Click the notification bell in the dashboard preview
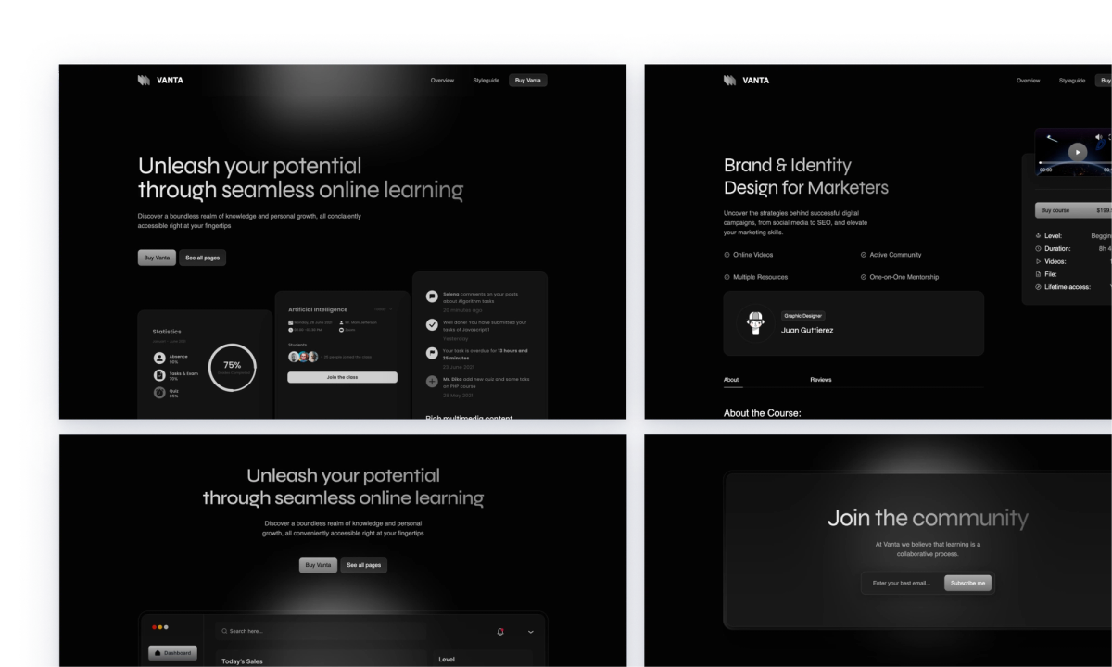Viewport: 1112px width, 667px height. pos(500,632)
